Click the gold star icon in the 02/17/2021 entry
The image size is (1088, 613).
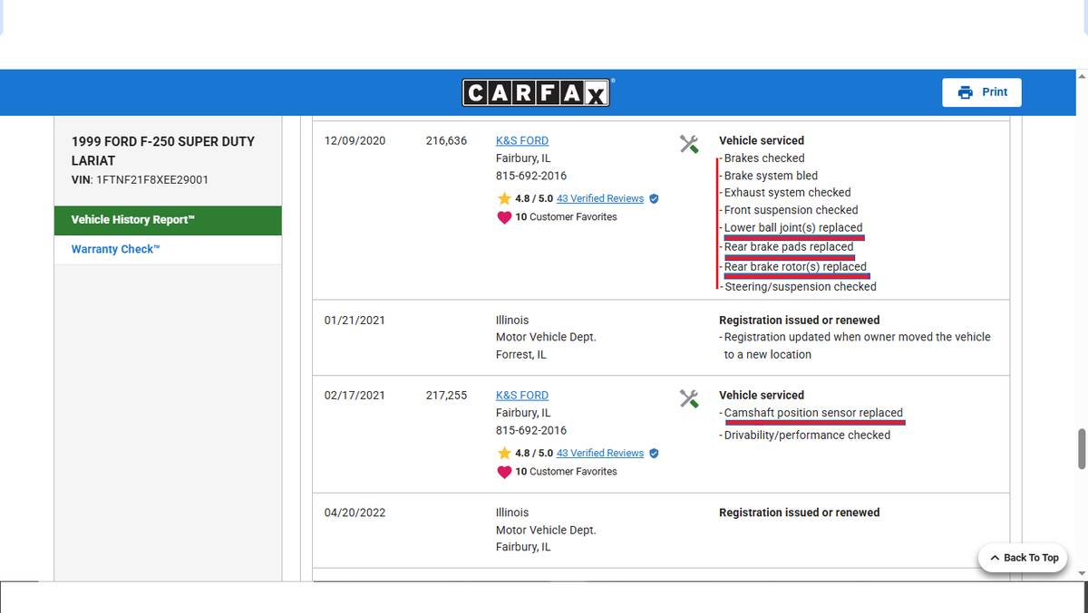click(504, 453)
